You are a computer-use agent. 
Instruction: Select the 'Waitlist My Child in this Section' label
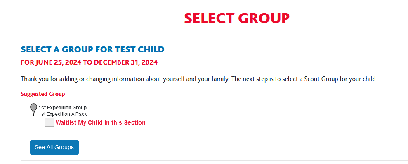(x=100, y=122)
